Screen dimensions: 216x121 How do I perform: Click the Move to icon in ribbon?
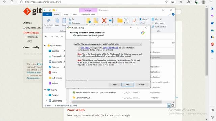[x=89, y=21]
